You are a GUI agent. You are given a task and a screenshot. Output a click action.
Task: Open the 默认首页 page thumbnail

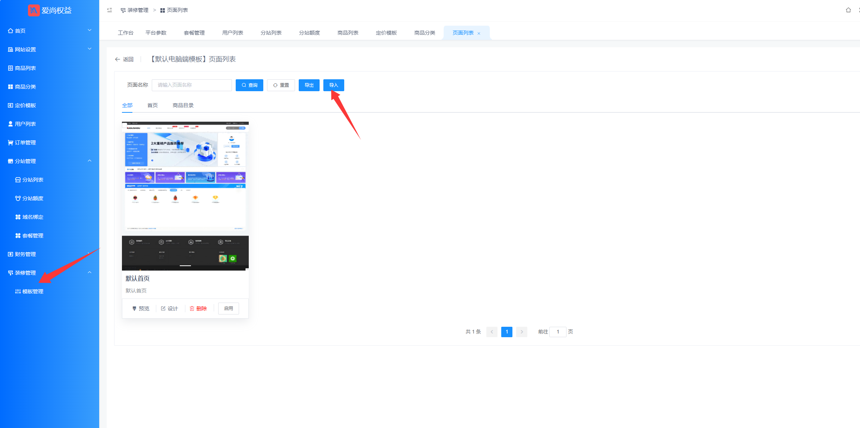pos(185,196)
